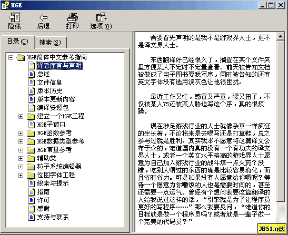The width and height of the screenshot is (288, 235).
Task: Open the 版本更新内容 topic
Action: point(56,99)
